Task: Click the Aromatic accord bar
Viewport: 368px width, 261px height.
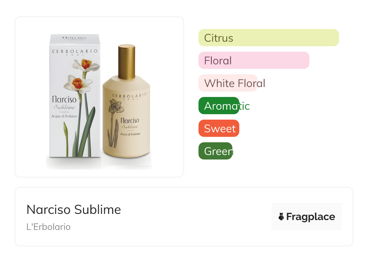Action: (x=219, y=106)
